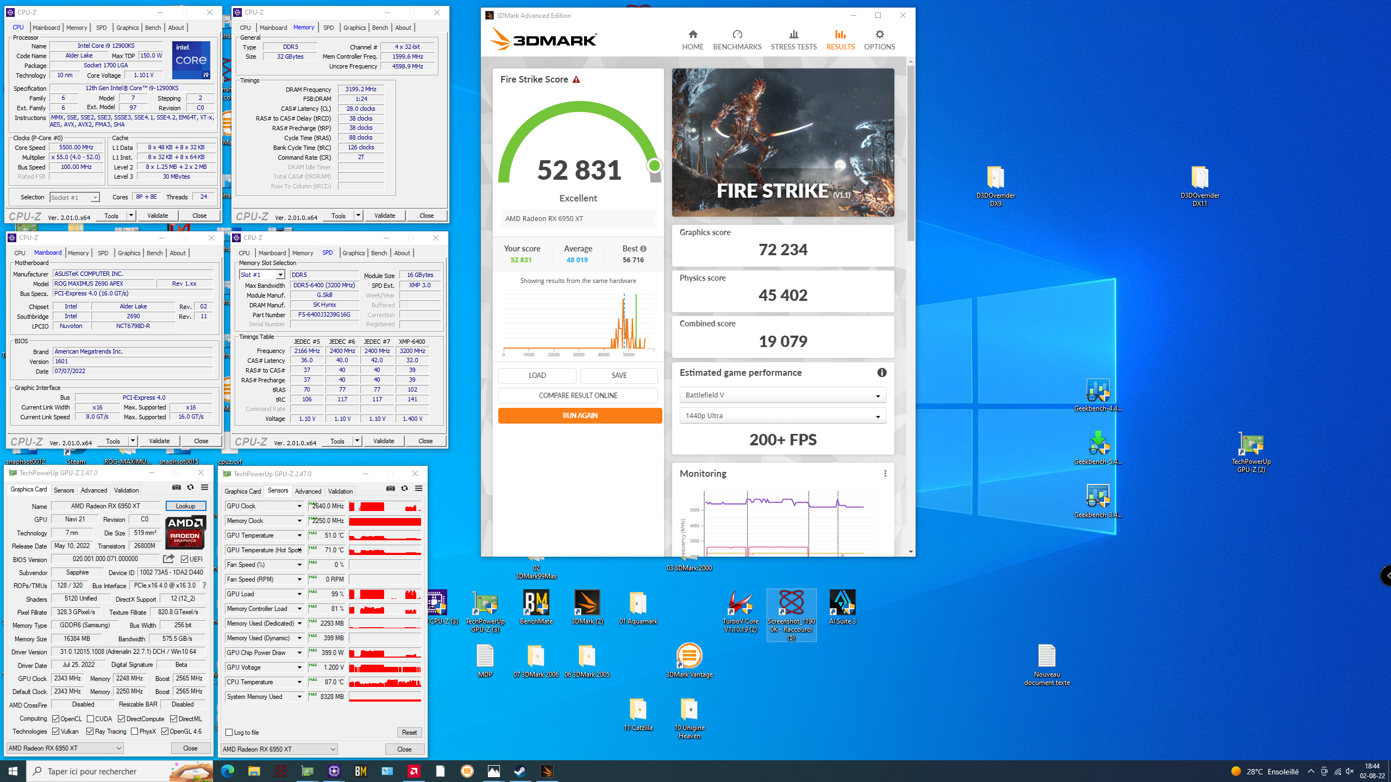Toggle Vulkan checkbox

tap(55, 731)
